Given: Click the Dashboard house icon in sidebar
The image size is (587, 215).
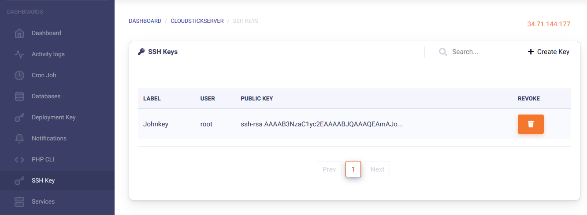Looking at the screenshot, I should [x=19, y=33].
